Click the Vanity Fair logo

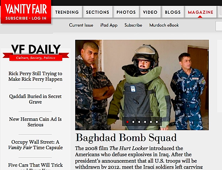point(26,9)
